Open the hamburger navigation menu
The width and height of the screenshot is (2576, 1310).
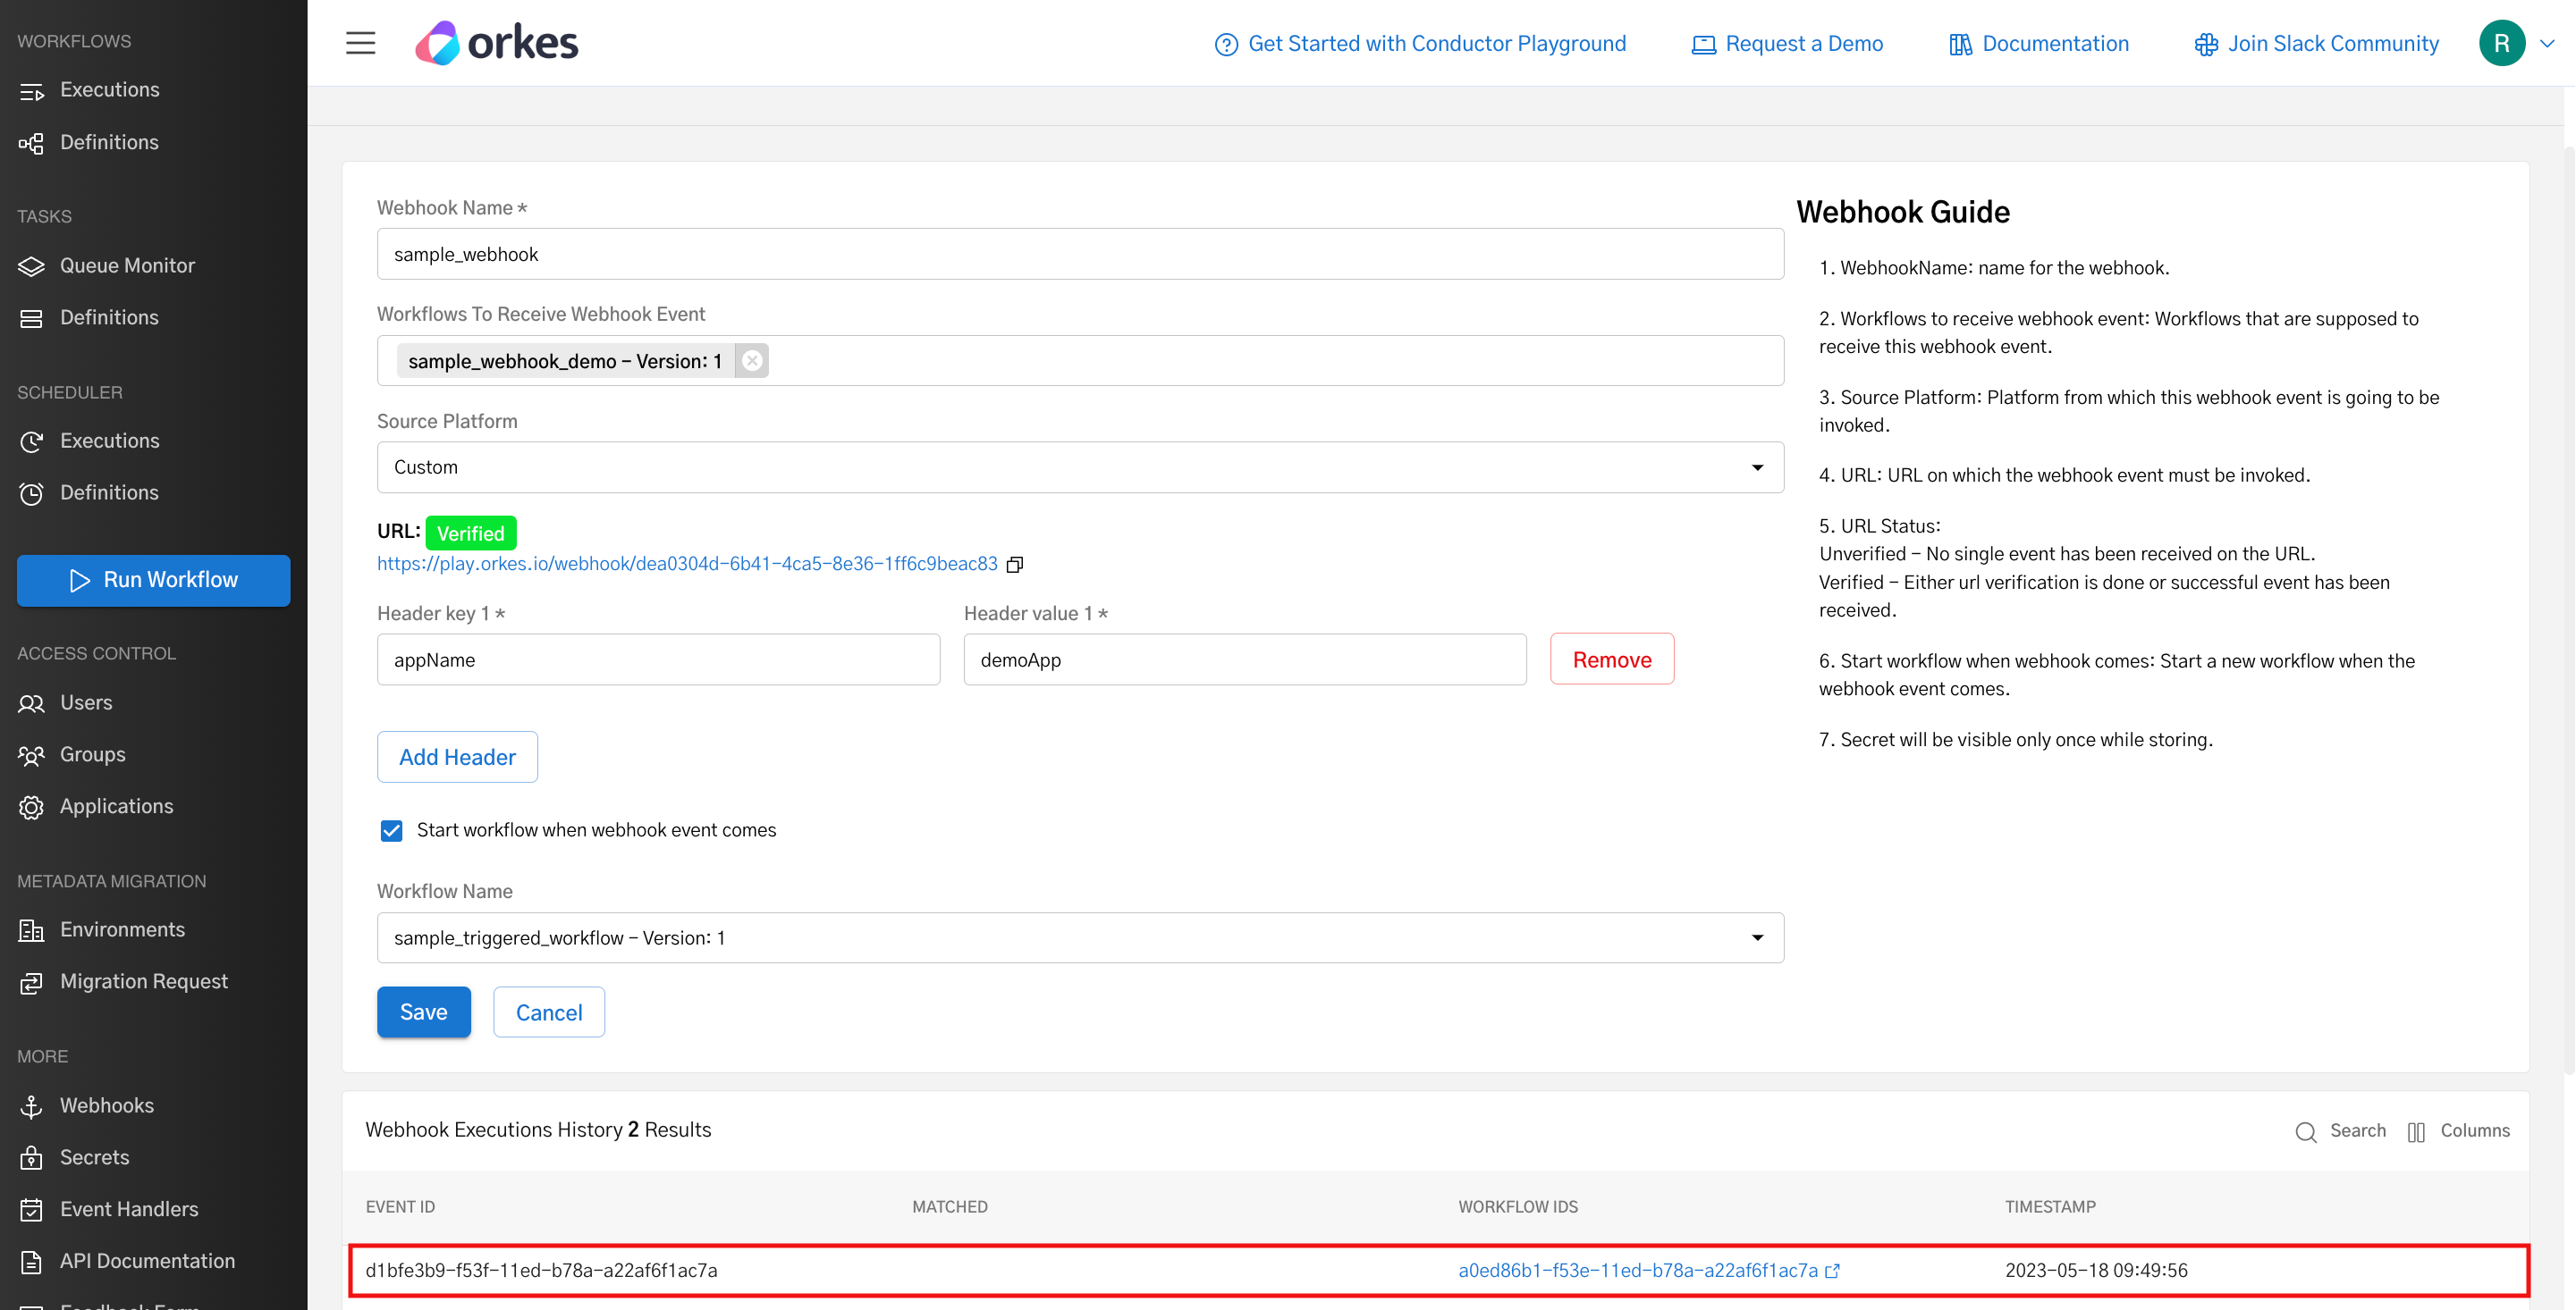(x=360, y=43)
